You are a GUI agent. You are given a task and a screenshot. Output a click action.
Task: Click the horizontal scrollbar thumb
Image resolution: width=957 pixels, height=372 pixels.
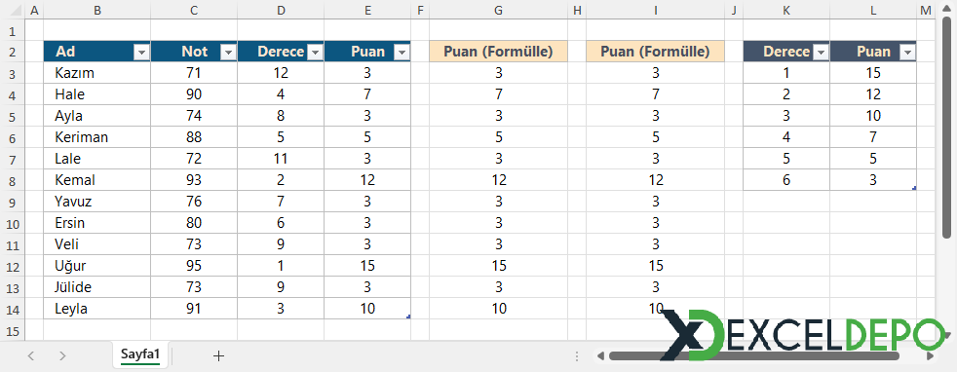tap(754, 356)
